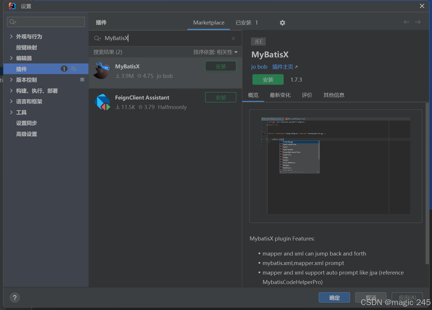Select 设置同步 in the settings tree
Image resolution: width=432 pixels, height=310 pixels.
(27, 123)
